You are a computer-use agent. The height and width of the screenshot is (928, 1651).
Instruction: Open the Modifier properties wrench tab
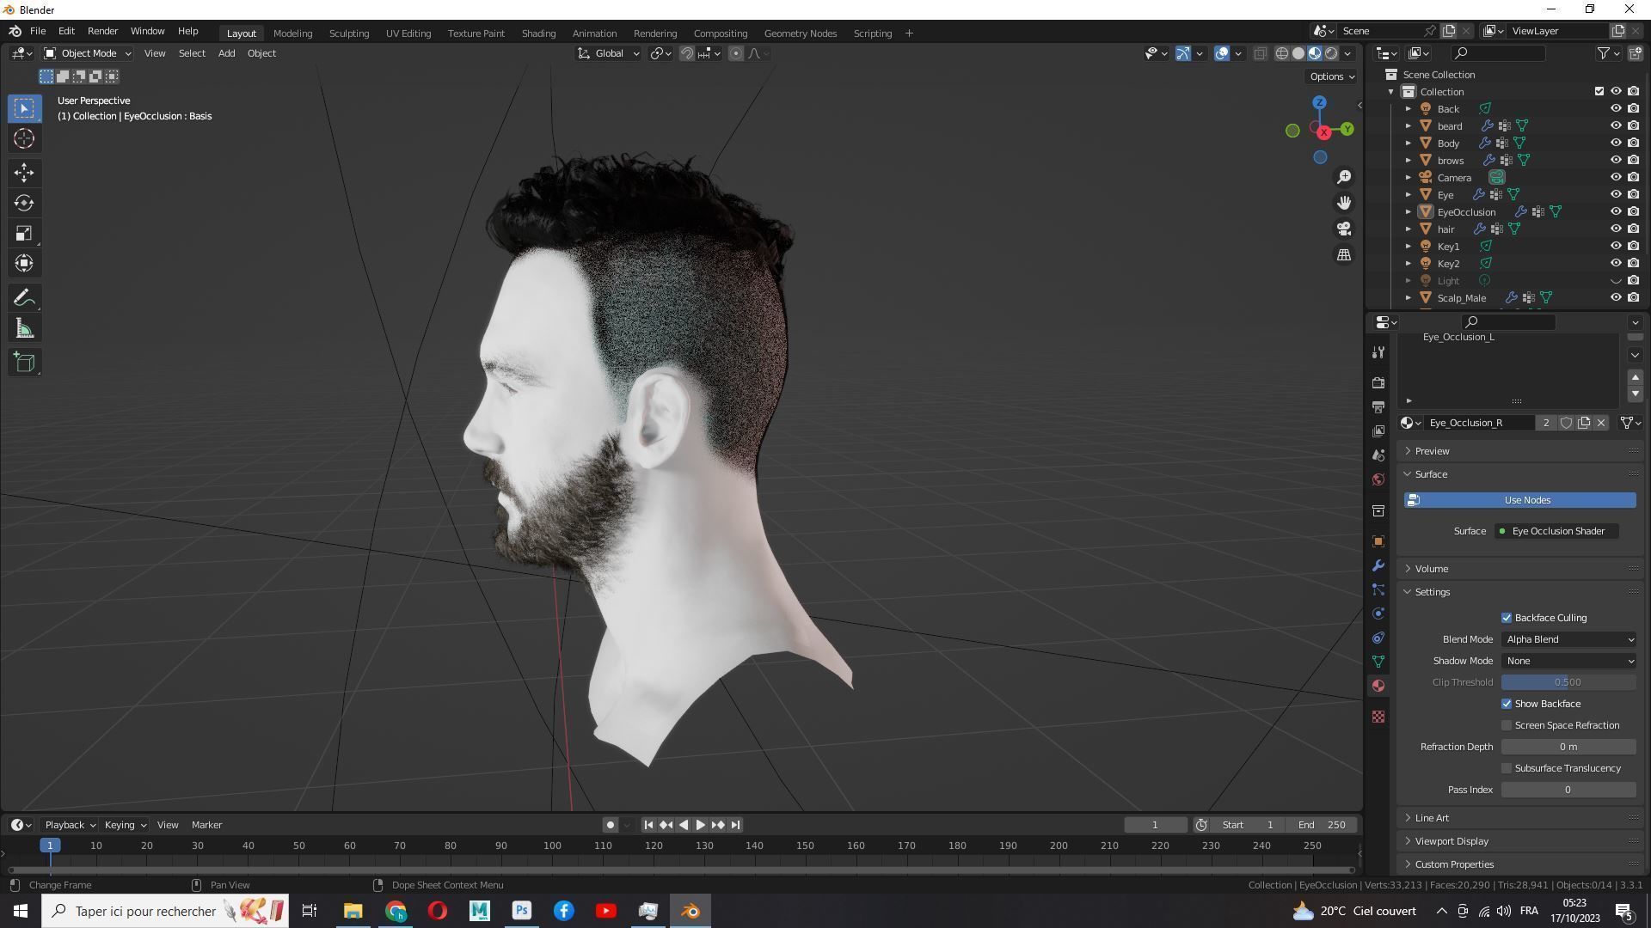click(x=1378, y=565)
